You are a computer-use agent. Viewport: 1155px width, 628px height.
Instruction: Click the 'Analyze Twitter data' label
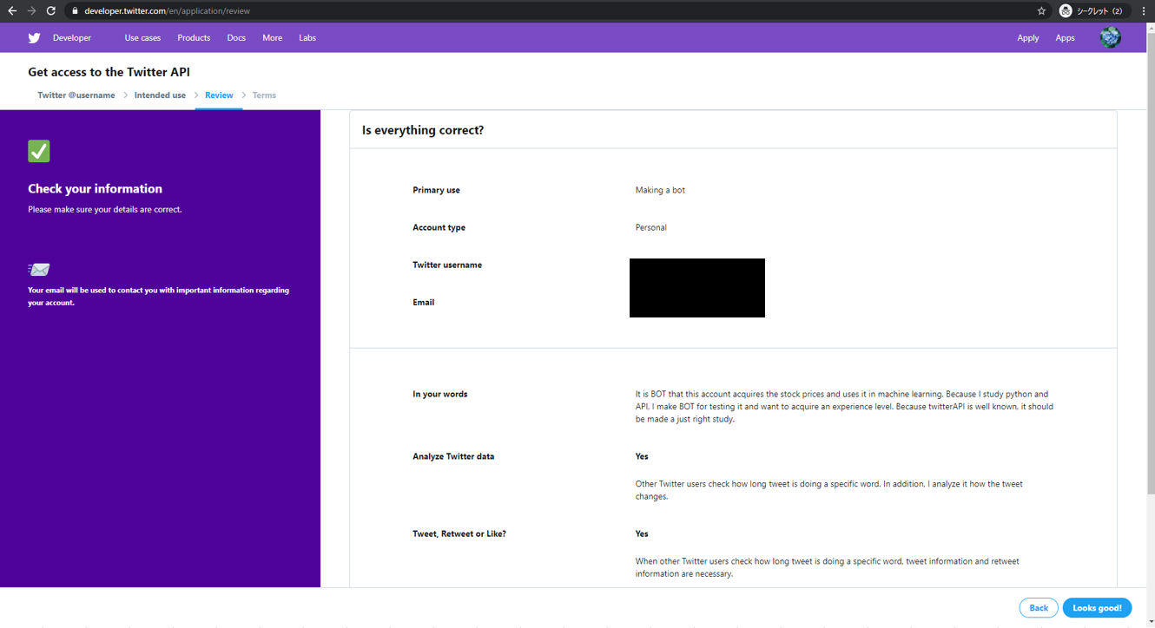click(x=453, y=456)
